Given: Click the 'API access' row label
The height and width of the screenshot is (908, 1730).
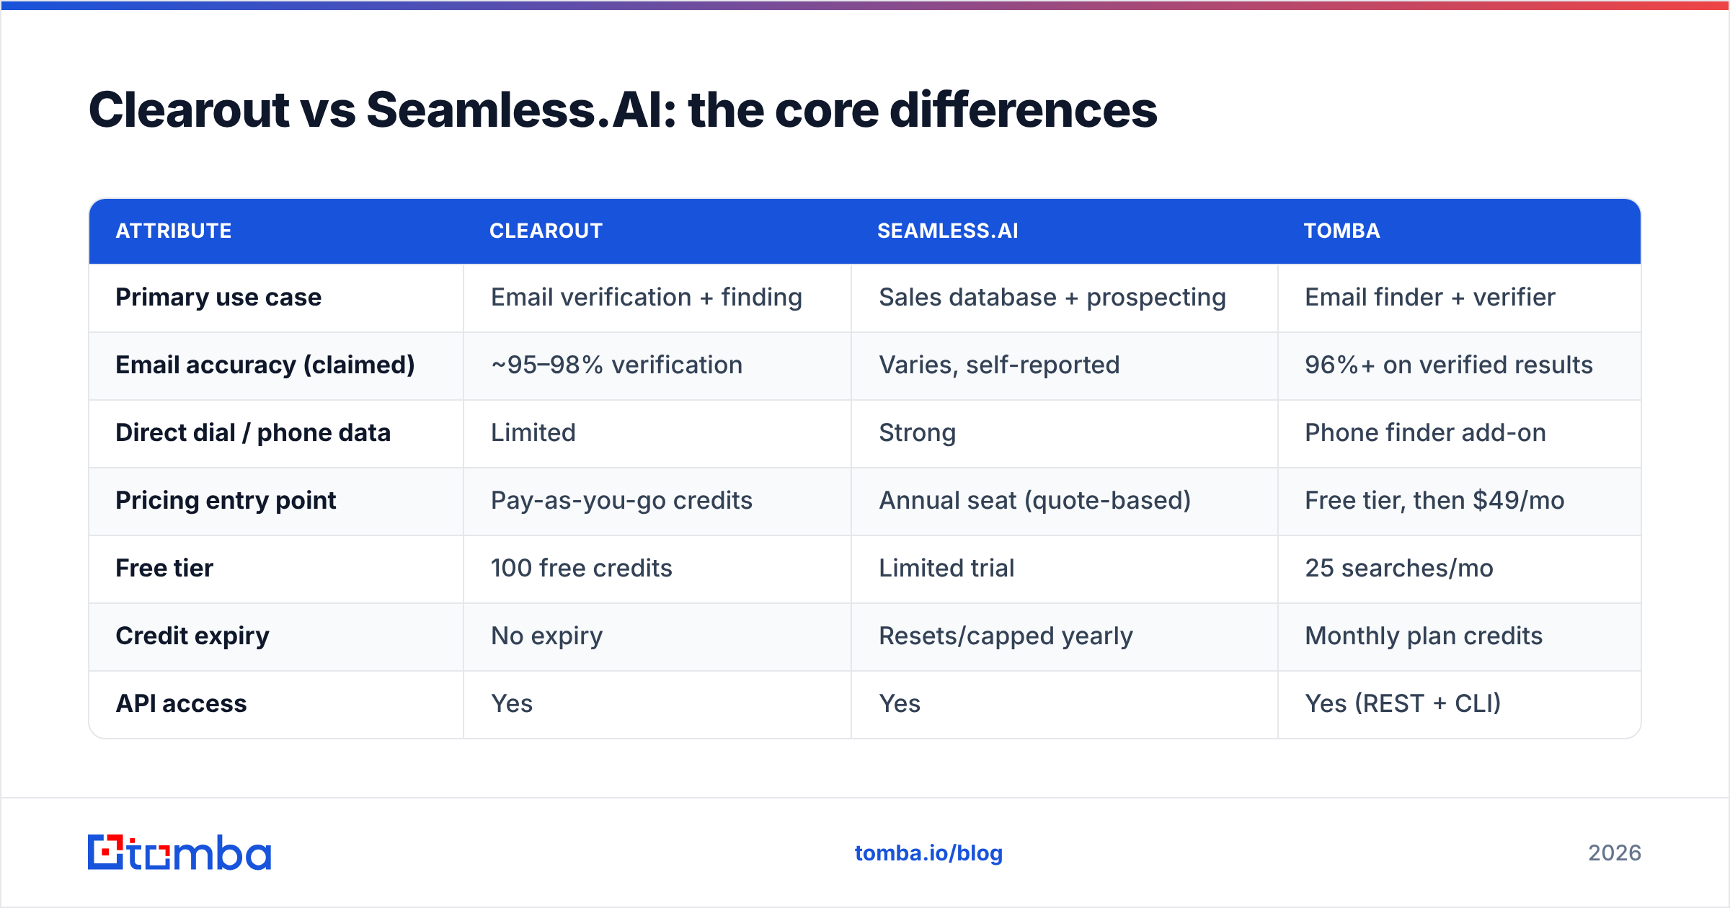Looking at the screenshot, I should 181,703.
